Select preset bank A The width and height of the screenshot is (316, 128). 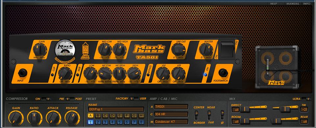click(x=90, y=116)
